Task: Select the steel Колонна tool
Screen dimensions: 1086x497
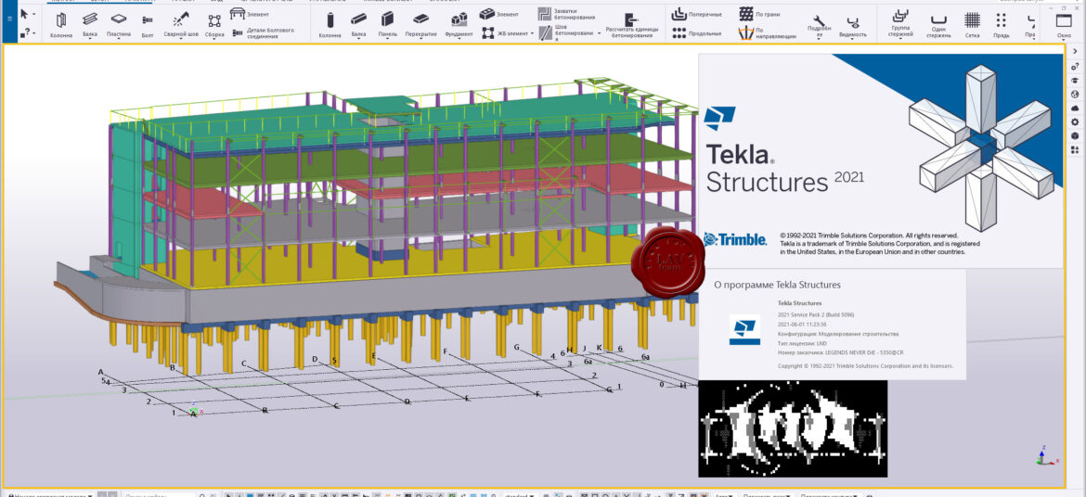Action: pos(61,23)
